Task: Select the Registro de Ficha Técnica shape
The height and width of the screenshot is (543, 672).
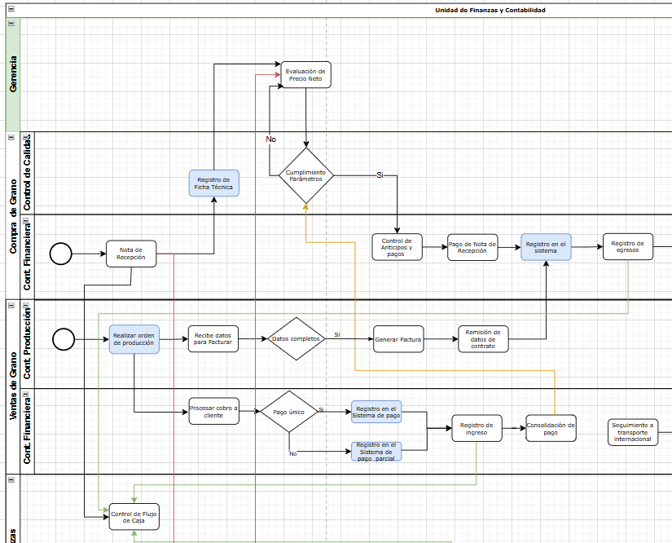Action: point(213,183)
